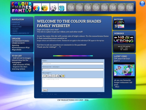
Task: Toggle bold formatting in guestbook message
Action: point(47,76)
